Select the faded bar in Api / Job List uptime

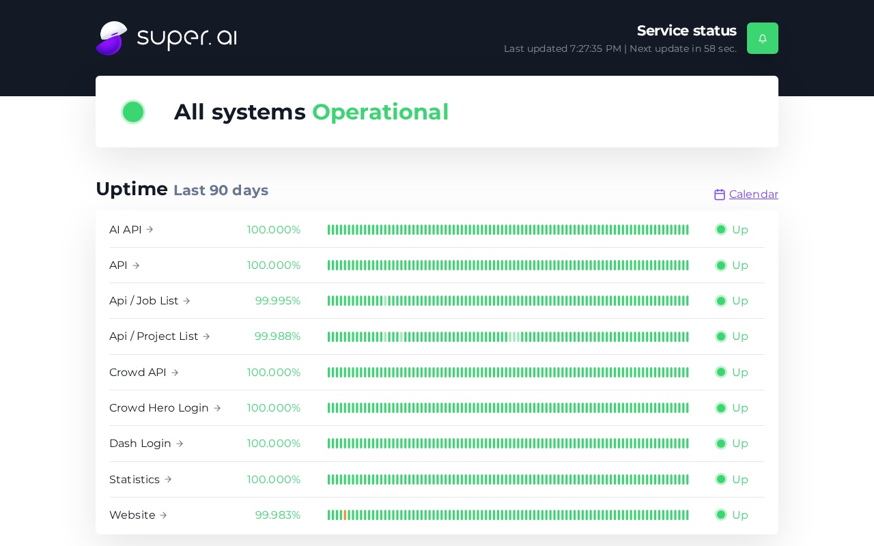[385, 301]
